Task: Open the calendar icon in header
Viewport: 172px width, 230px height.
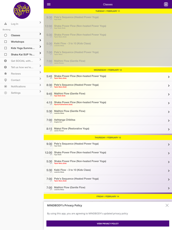Action: pos(166,4)
